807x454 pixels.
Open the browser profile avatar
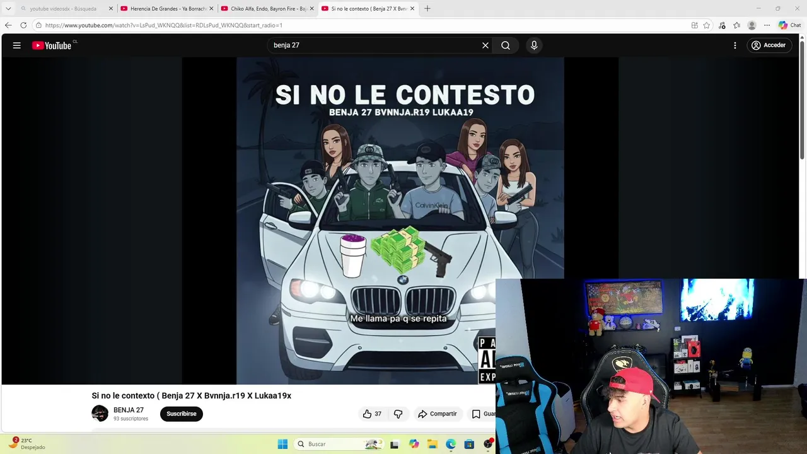752,25
